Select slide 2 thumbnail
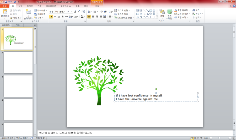The image size is (236, 140). (x=18, y=63)
